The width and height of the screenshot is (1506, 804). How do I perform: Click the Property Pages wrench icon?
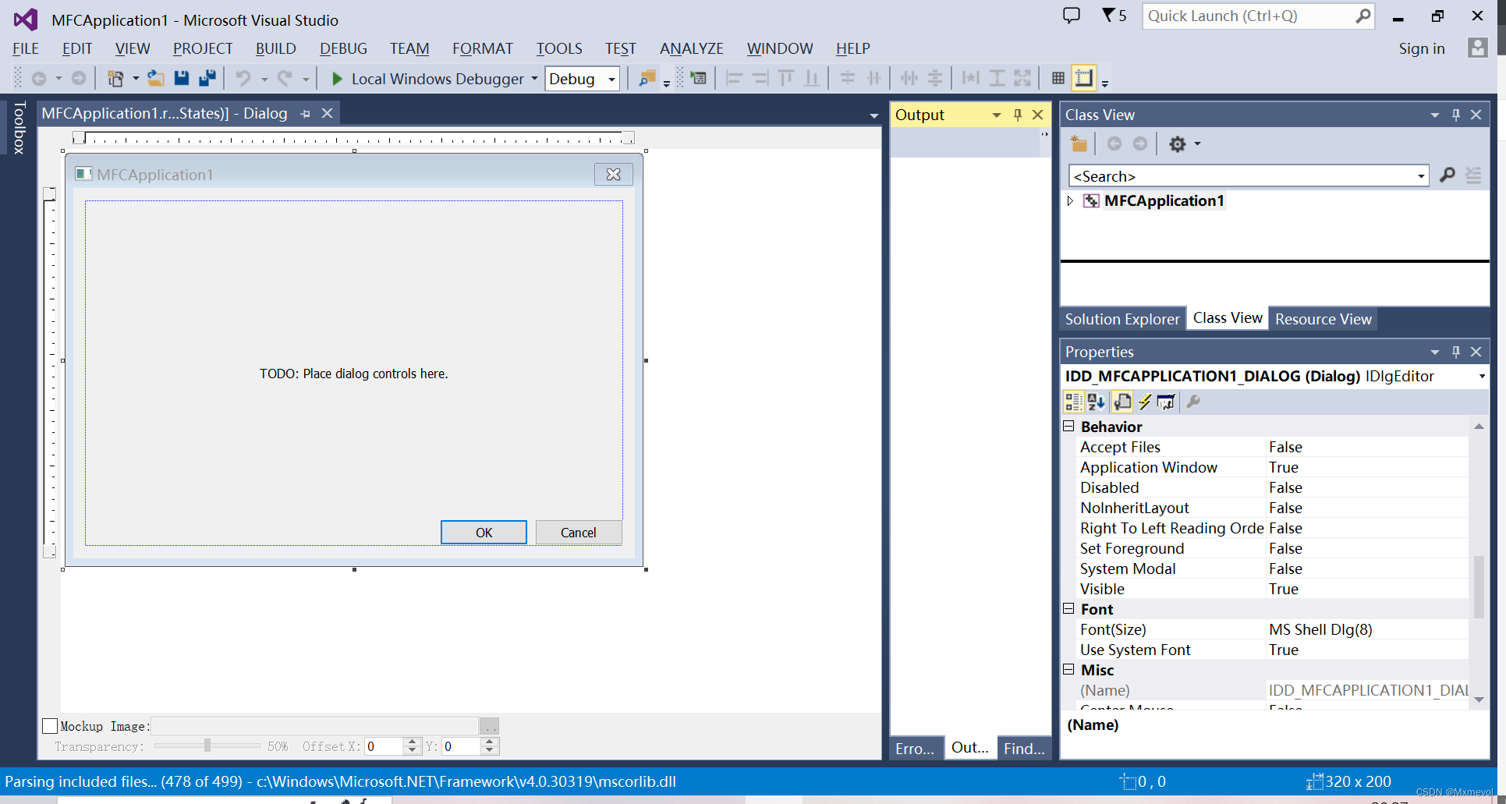[x=1193, y=402]
